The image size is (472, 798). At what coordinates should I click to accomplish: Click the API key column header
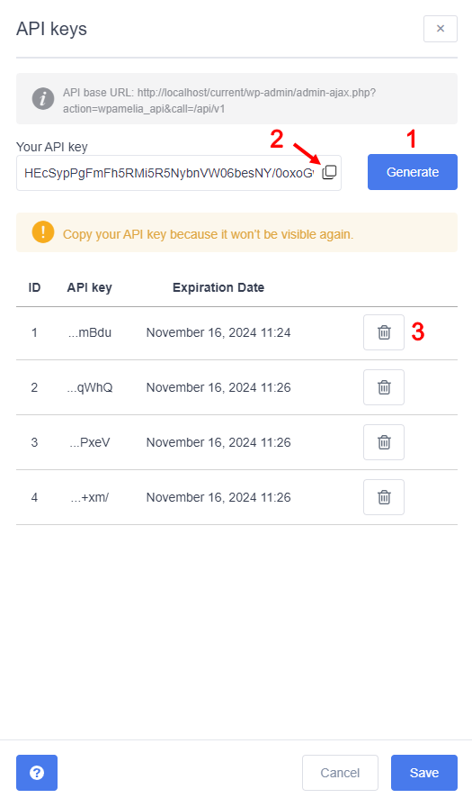89,287
